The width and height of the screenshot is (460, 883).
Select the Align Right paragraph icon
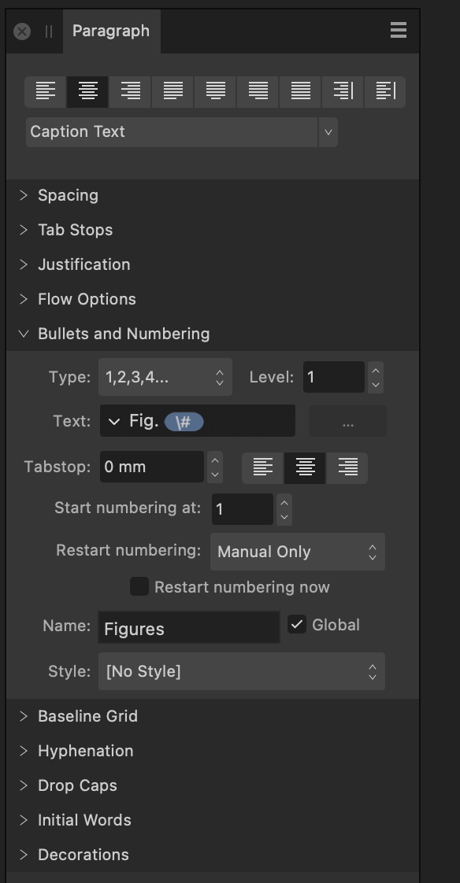pos(131,92)
